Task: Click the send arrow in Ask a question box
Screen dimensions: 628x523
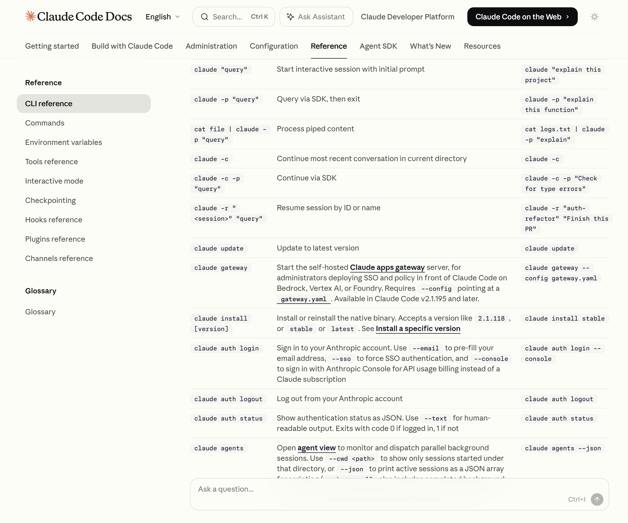Action: 597,499
